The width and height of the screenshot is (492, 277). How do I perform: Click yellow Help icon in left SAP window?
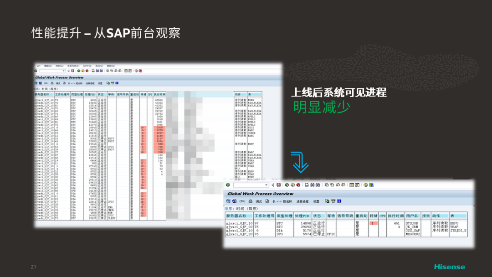pyautogui.click(x=136, y=71)
